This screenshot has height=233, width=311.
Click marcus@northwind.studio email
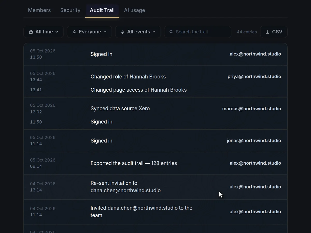(x=252, y=109)
